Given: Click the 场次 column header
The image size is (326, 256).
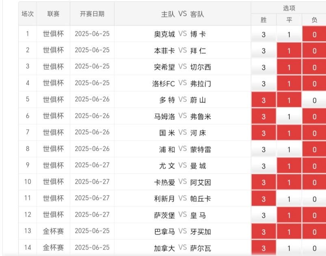Looking at the screenshot, I should tap(28, 14).
